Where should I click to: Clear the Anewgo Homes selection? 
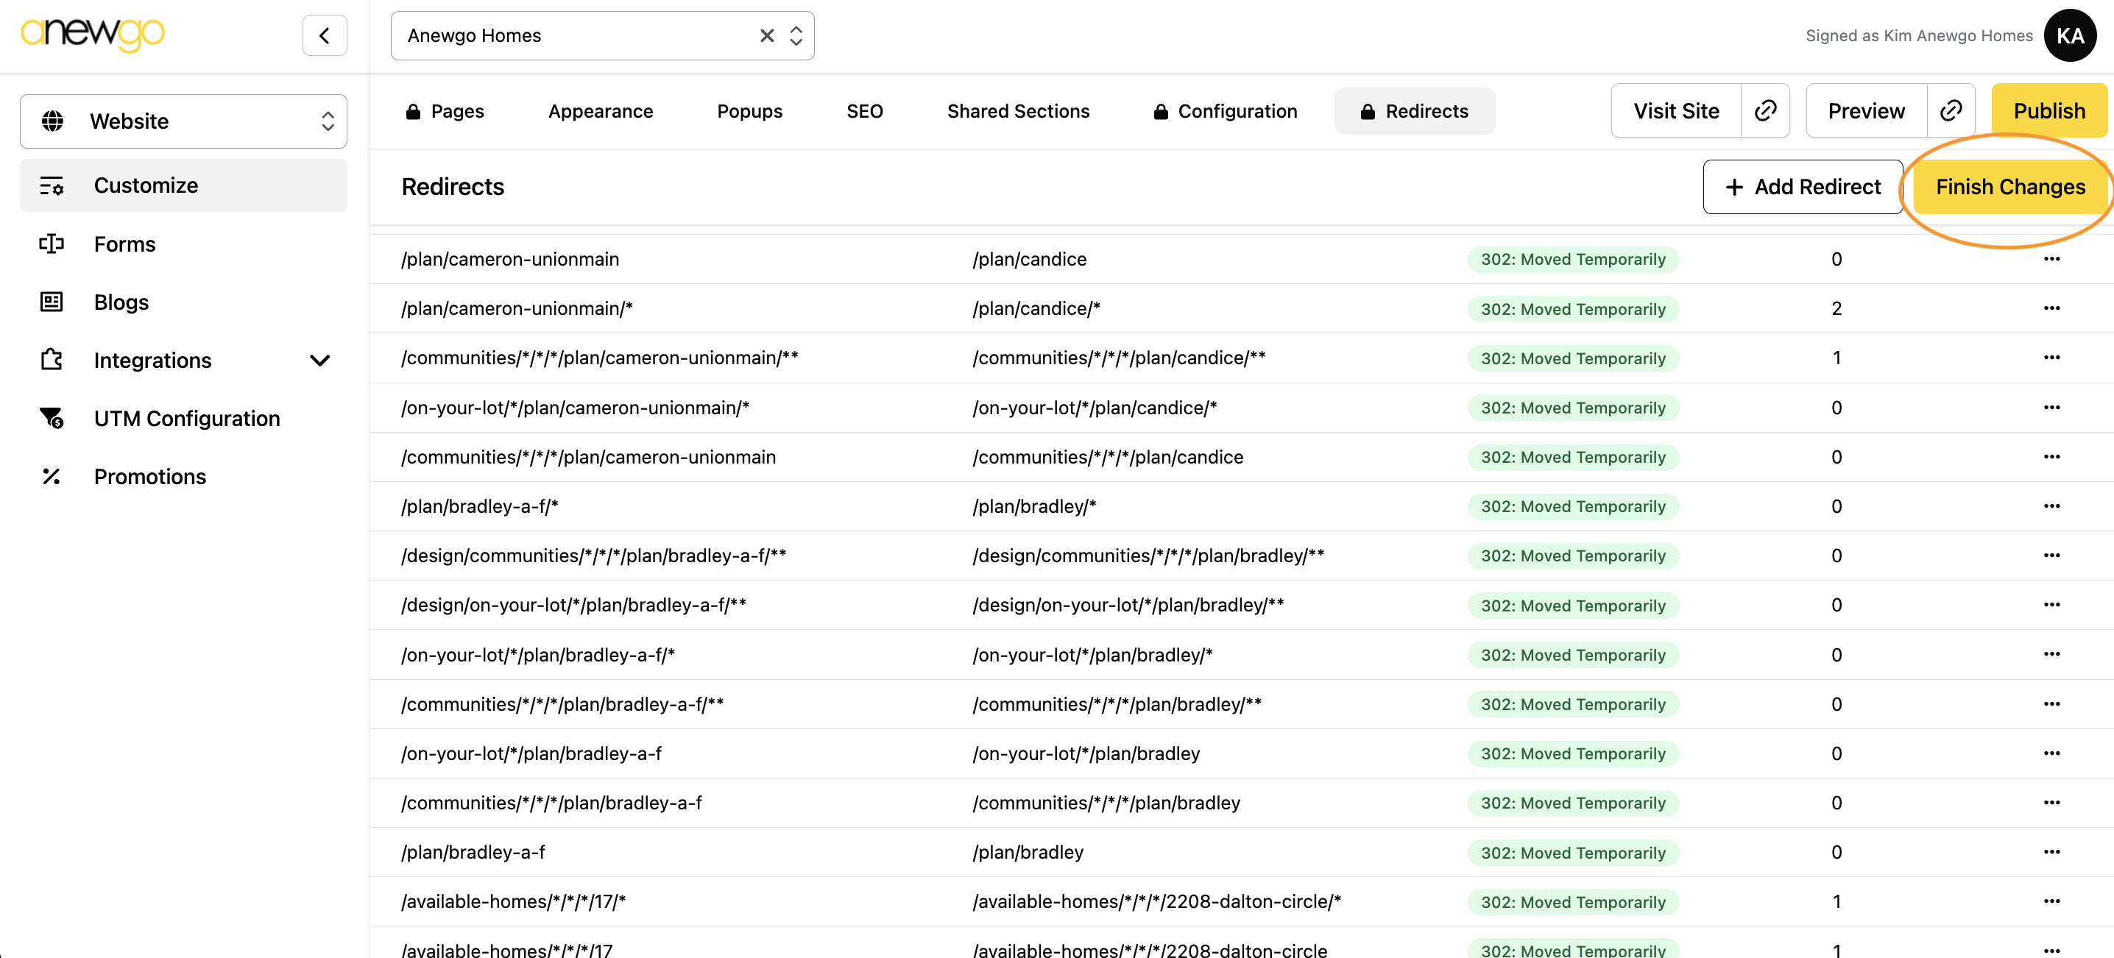click(766, 35)
